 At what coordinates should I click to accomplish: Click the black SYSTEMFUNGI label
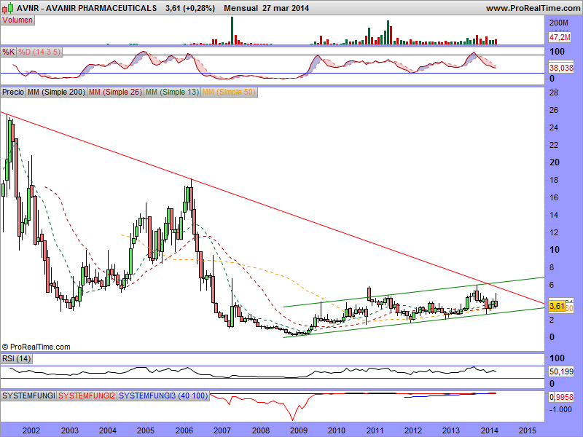click(28, 395)
